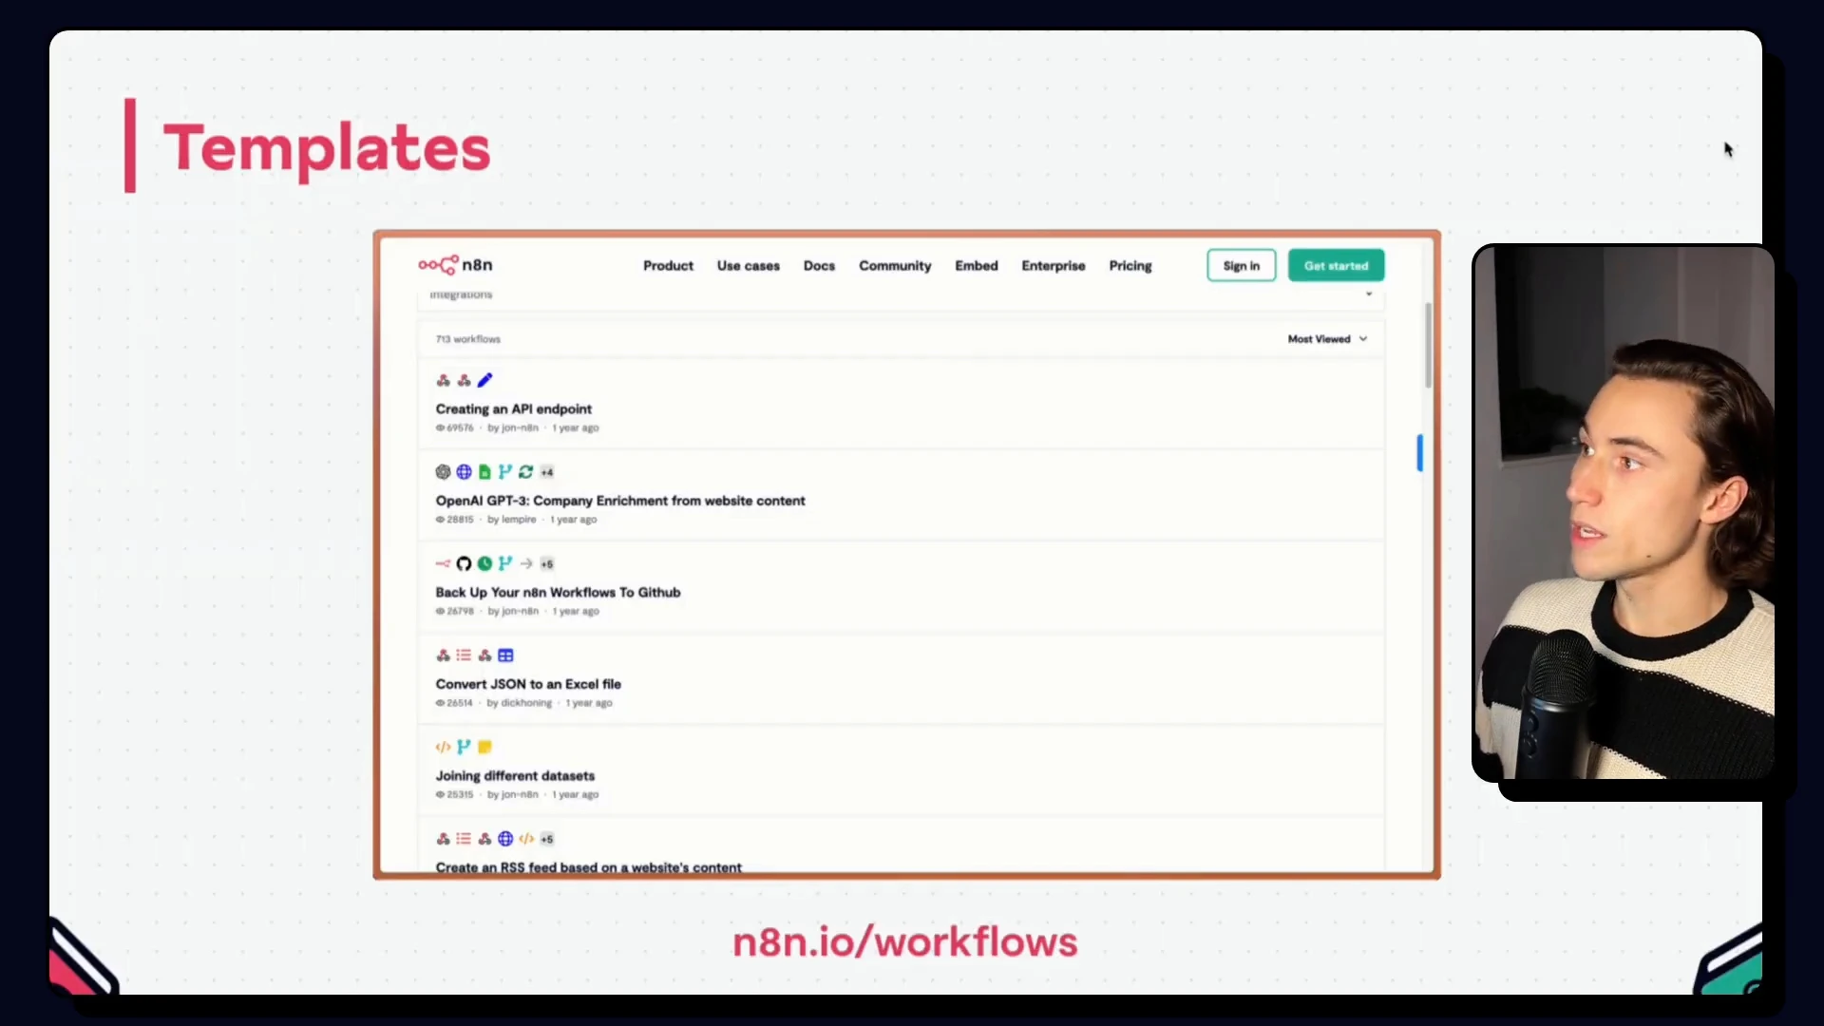Click the green Google Sheets icon in the OpenAI GPT-3 row
Viewport: 1824px width, 1026px height.
[484, 472]
